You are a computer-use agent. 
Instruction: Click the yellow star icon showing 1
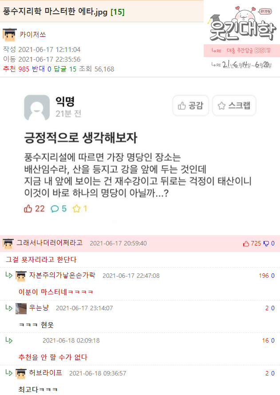click(76, 209)
